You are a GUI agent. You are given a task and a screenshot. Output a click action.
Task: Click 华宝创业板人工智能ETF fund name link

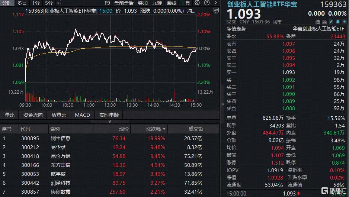point(318,29)
